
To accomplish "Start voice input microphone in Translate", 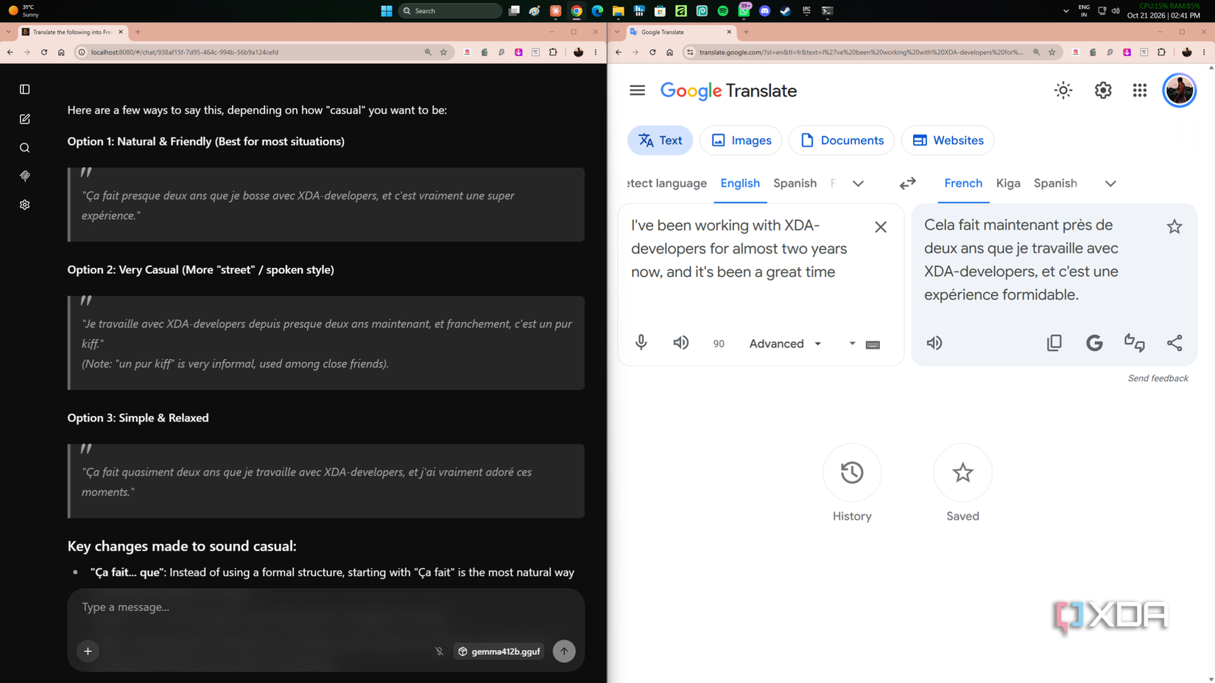I will click(641, 343).
